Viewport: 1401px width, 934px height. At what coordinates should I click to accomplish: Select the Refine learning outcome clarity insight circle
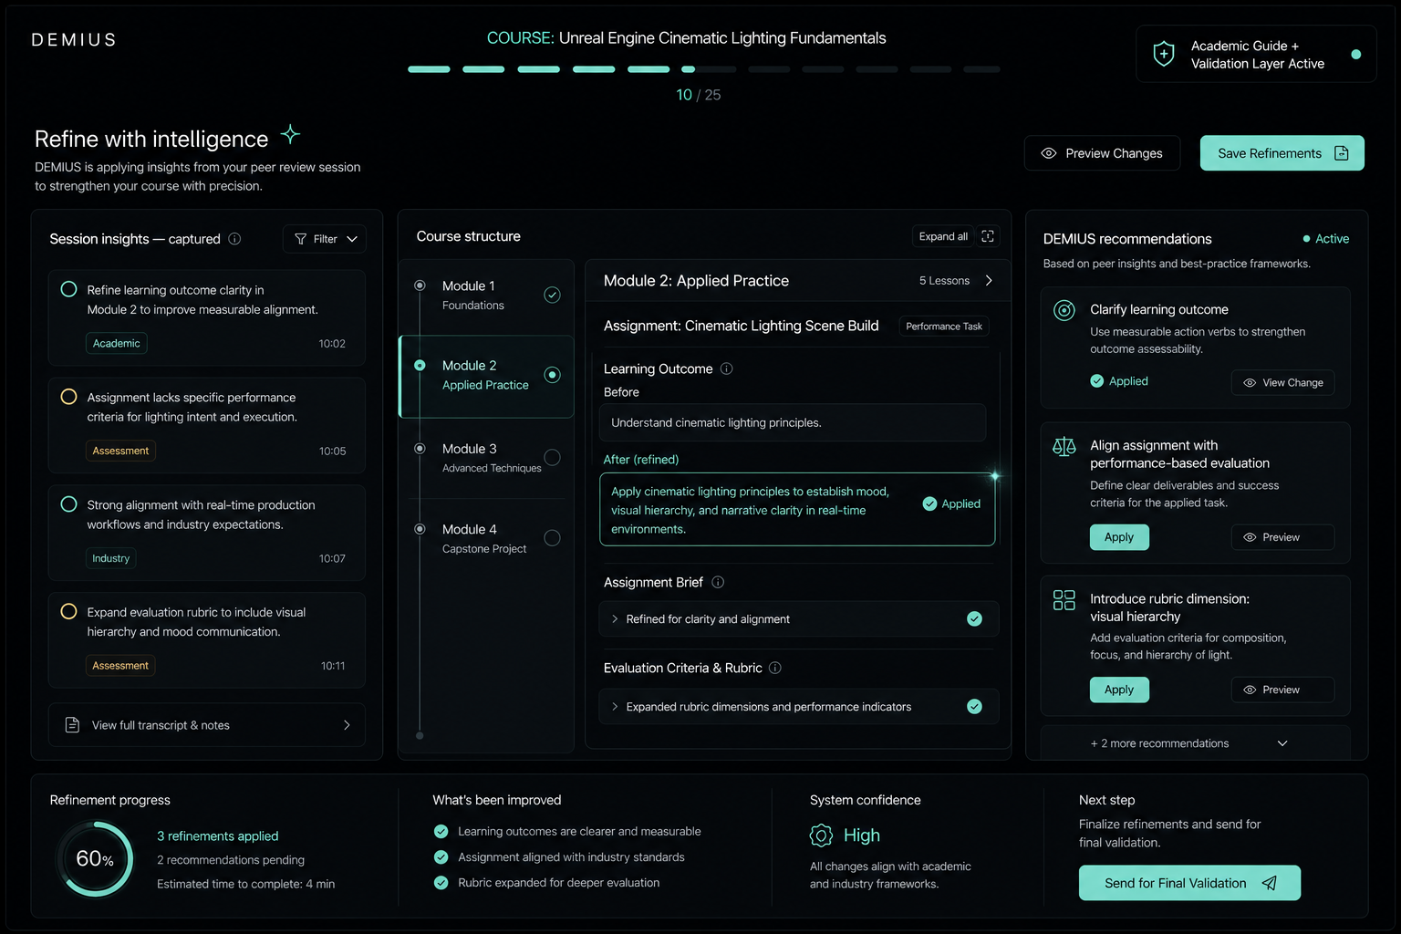tap(68, 289)
